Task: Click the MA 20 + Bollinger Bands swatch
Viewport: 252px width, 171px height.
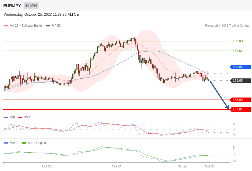Action: [6, 26]
